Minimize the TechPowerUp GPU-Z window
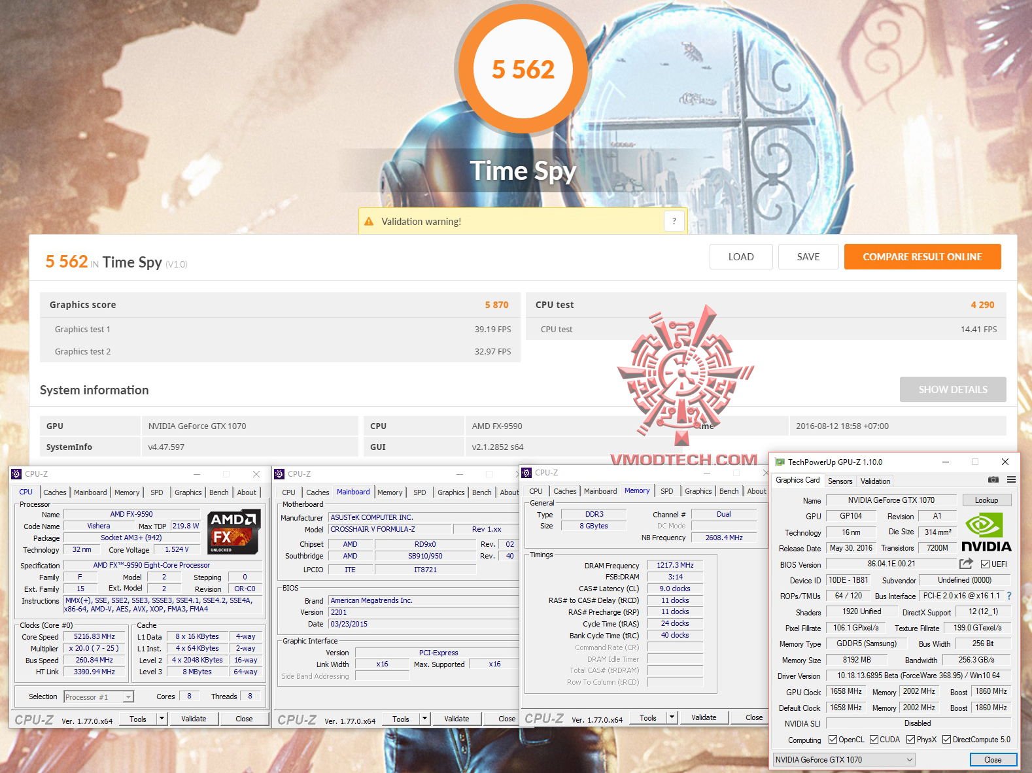Image resolution: width=1032 pixels, height=773 pixels. 945,462
